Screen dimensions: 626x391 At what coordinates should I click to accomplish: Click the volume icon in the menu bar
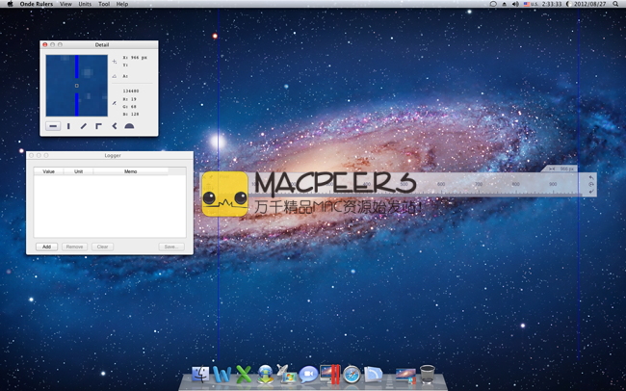click(x=515, y=4)
